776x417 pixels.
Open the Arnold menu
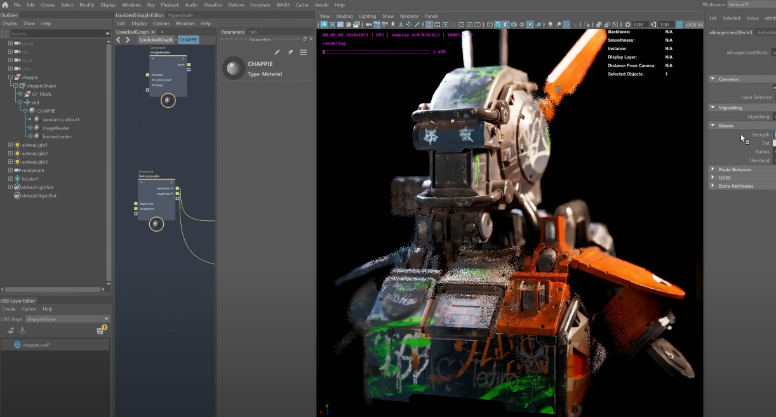tap(321, 4)
